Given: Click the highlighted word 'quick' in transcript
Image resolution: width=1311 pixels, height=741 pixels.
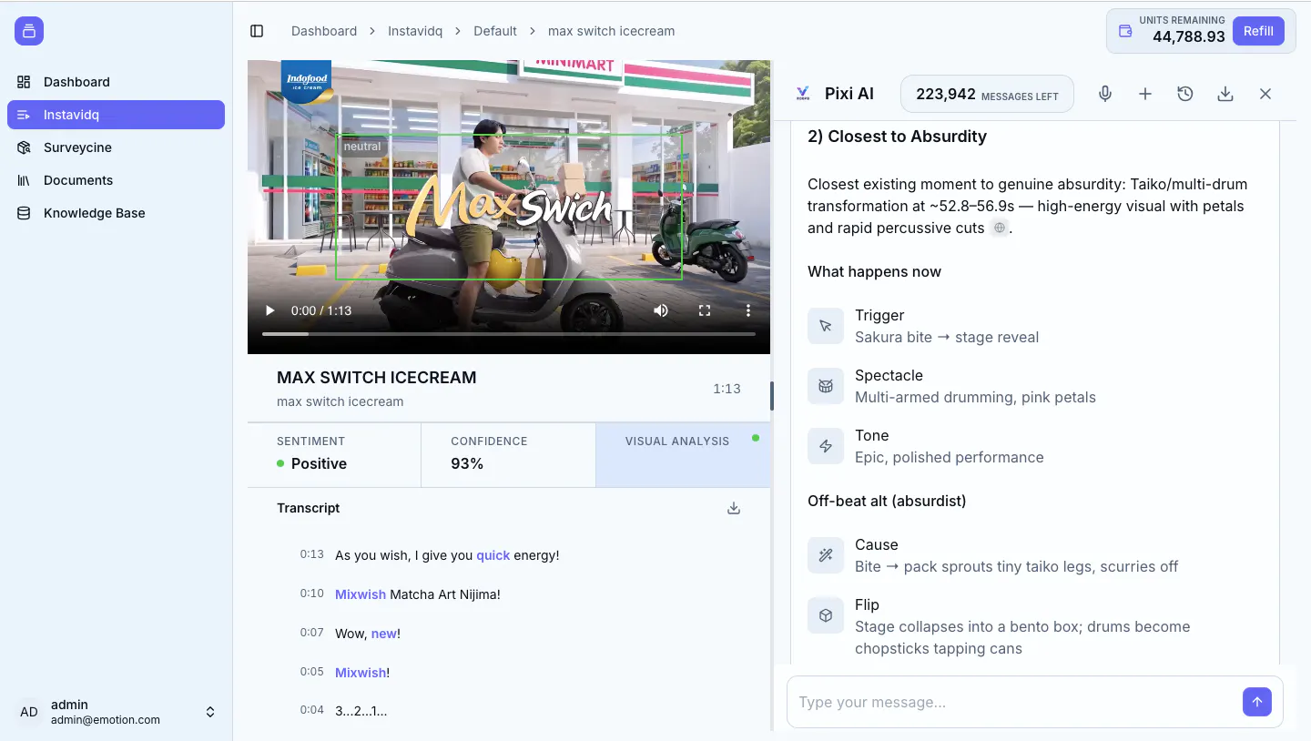Looking at the screenshot, I should point(493,555).
